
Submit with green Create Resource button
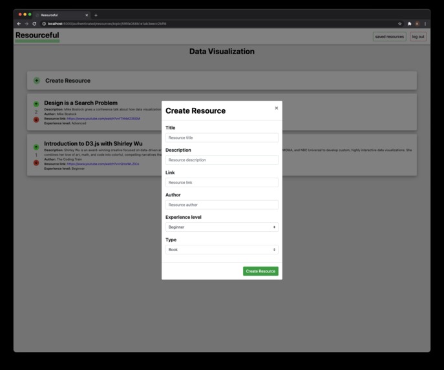[260, 271]
